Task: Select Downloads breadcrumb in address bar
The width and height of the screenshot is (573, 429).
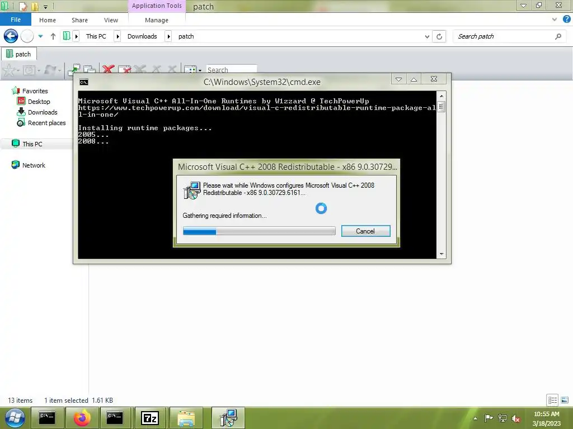Action: click(x=142, y=36)
